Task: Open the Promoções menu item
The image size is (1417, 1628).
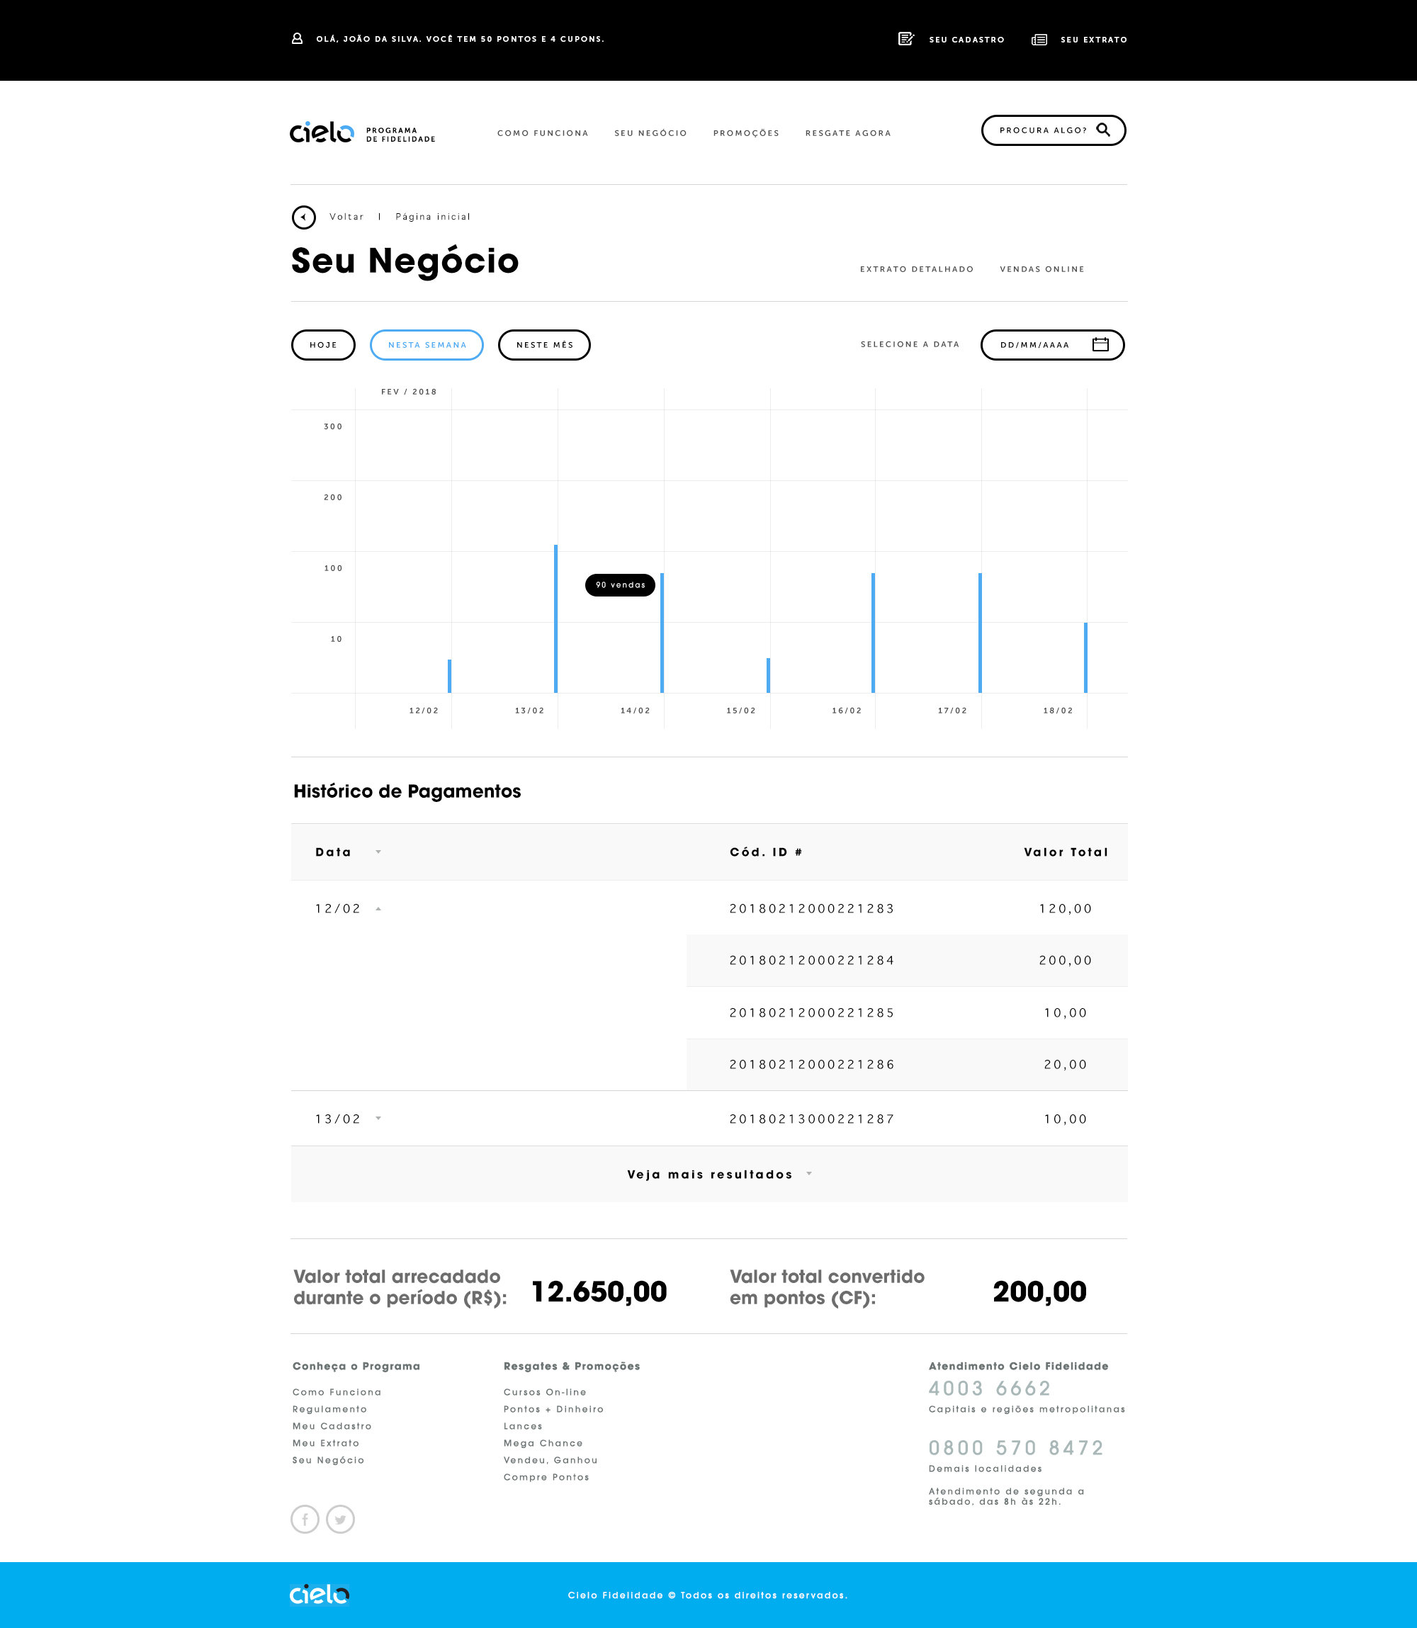Action: coord(745,133)
